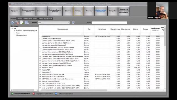Sort by the Резерв column header

pyautogui.click(x=145, y=29)
